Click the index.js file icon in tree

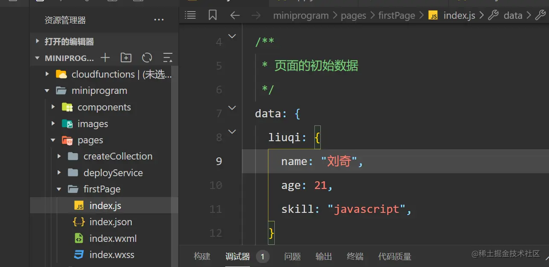[79, 206]
